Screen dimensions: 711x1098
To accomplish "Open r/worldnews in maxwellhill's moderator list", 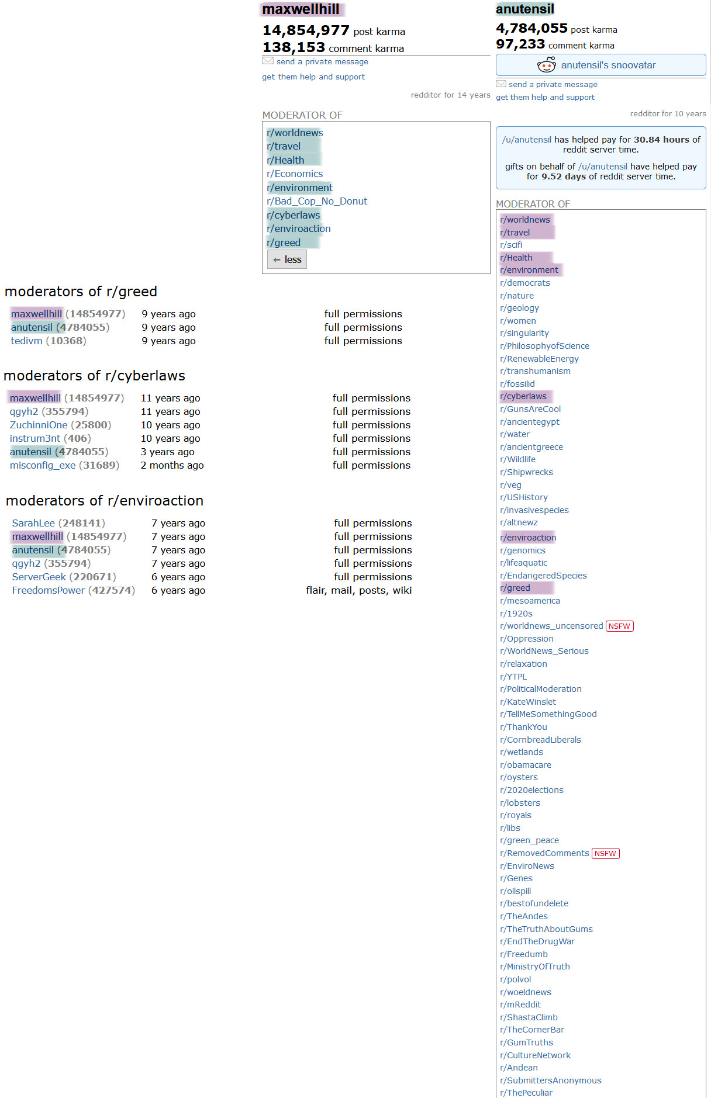I will pyautogui.click(x=295, y=133).
